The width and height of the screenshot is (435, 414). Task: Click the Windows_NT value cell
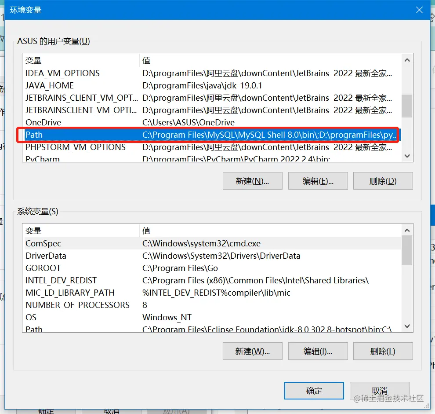[167, 317]
